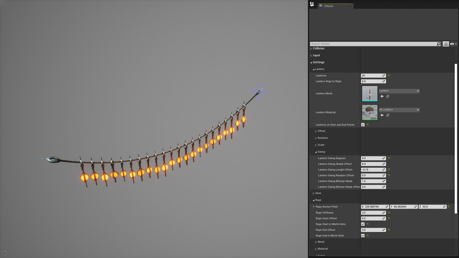
Task: Browse to Lantern mesh with its magnifier icon
Action: tap(388, 96)
